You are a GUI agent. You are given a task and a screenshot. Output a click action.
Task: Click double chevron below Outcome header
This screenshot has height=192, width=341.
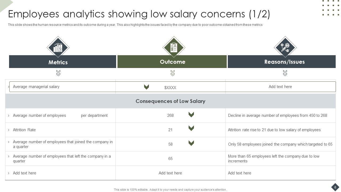point(173,73)
